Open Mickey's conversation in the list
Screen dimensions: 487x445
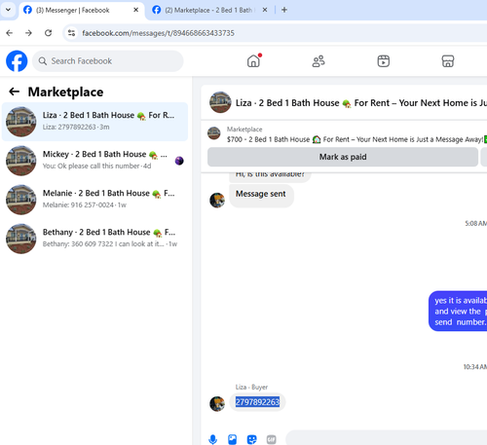click(94, 161)
